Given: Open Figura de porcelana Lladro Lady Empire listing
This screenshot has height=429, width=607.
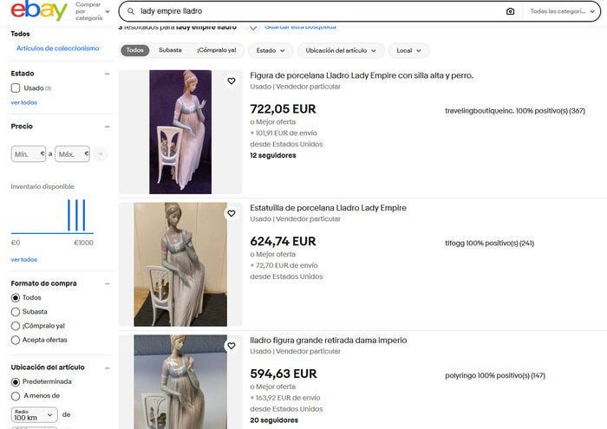Looking at the screenshot, I should pos(362,75).
